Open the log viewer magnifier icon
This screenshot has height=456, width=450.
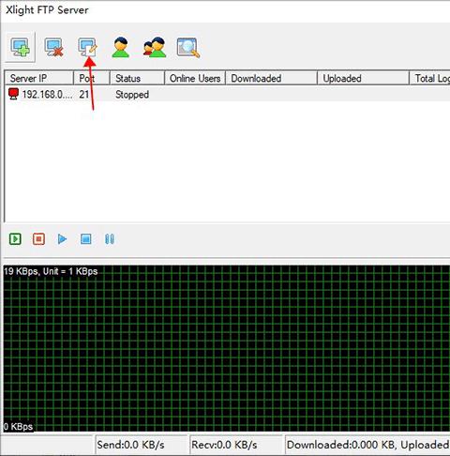[188, 48]
